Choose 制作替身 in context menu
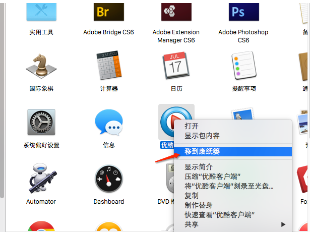This screenshot has height=232, width=310. click(233, 205)
